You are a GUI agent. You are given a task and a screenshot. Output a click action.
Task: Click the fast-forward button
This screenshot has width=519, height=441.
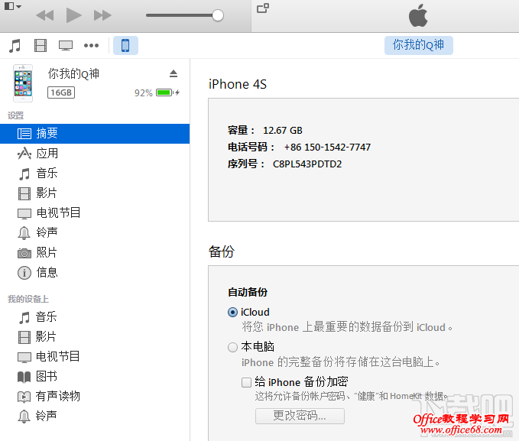(102, 15)
